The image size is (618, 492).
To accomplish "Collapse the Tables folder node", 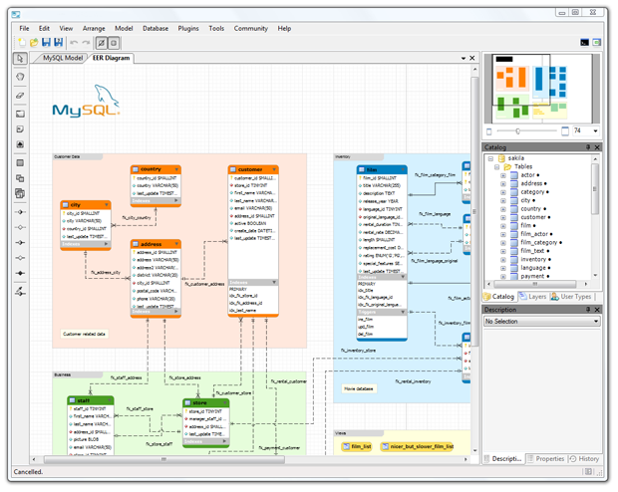I will coord(497,167).
